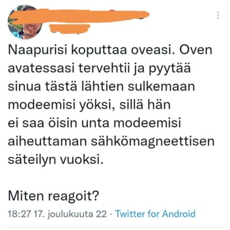Click the date 17. joulukuuta 22
This screenshot has height=230, width=230.
click(x=70, y=214)
